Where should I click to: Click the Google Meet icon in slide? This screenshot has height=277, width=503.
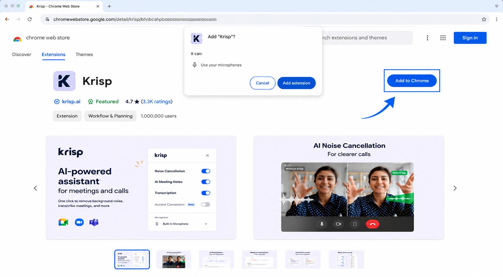63,222
